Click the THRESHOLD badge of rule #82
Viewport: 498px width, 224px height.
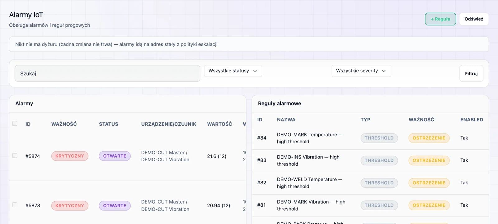(x=379, y=183)
